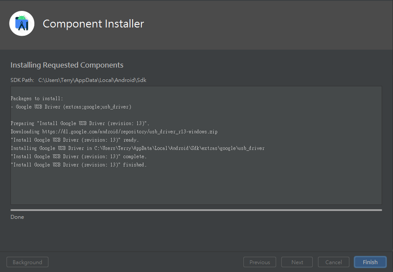Click the log line ending with complete

[x=79, y=156]
